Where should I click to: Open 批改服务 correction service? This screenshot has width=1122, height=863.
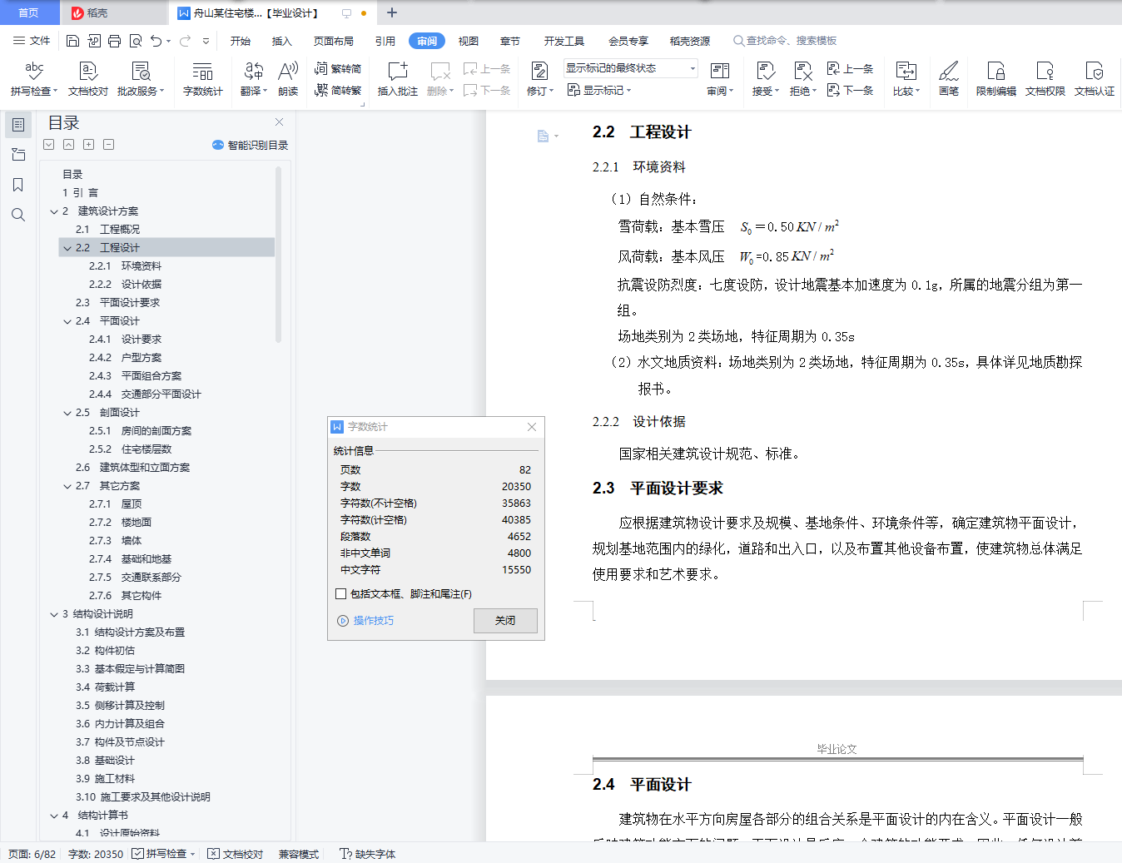click(141, 79)
